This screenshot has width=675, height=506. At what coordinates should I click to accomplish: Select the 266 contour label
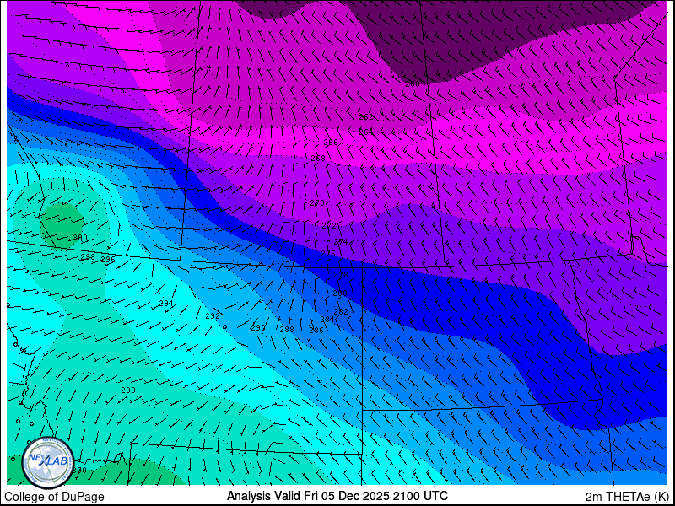pos(331,143)
